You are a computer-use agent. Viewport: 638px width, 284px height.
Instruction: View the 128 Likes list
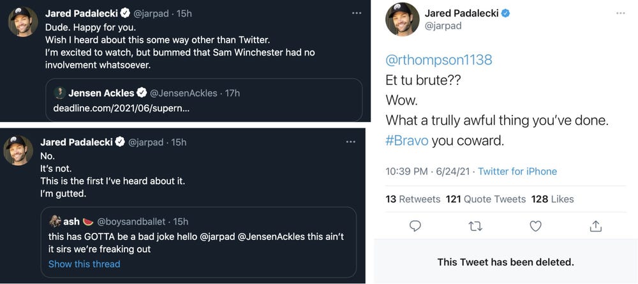553,199
